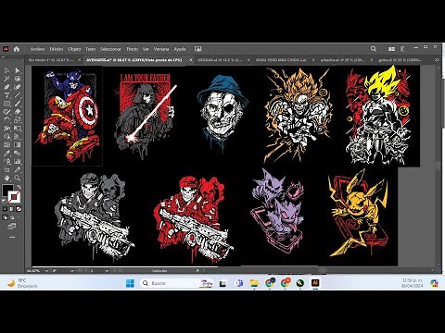The width and height of the screenshot is (445, 333).
Task: Select the Shape Builder tool
Action: pos(6,137)
